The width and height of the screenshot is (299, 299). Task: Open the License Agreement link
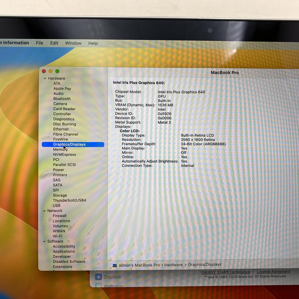(x=274, y=271)
